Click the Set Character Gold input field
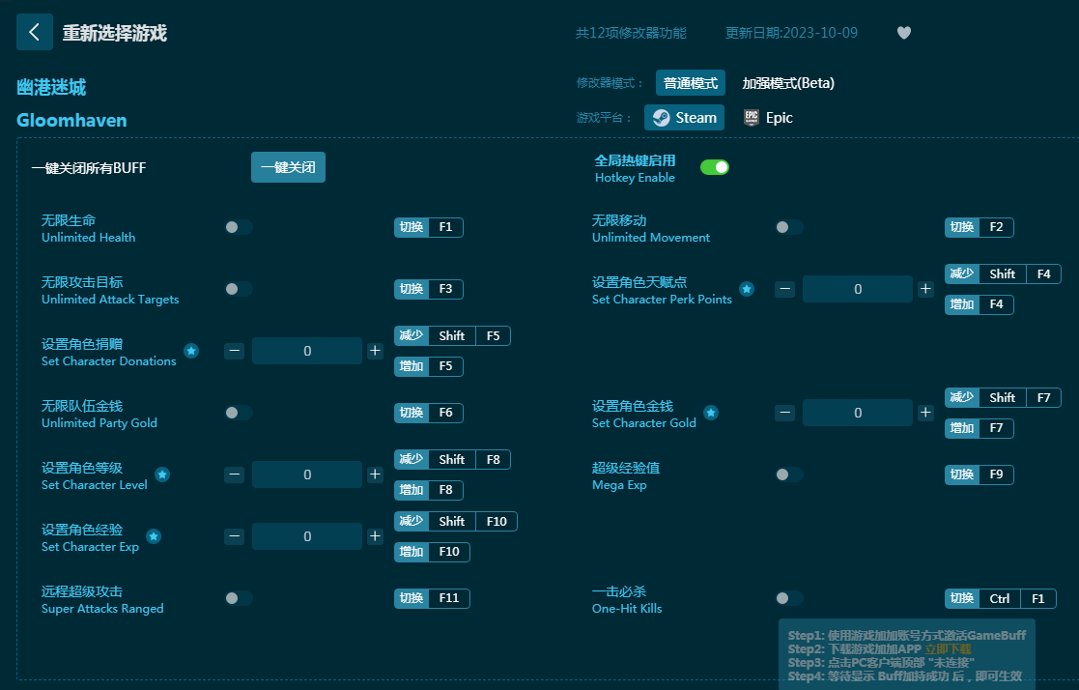Screen dimensions: 1079x690 coord(857,413)
